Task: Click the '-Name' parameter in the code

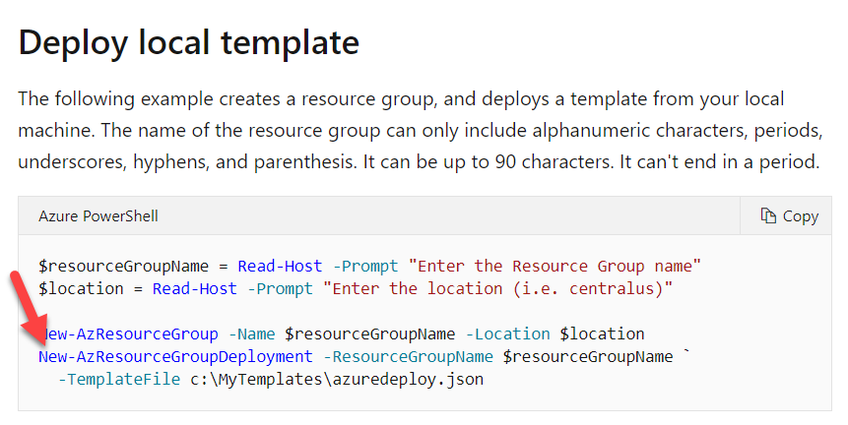Action: 251,334
